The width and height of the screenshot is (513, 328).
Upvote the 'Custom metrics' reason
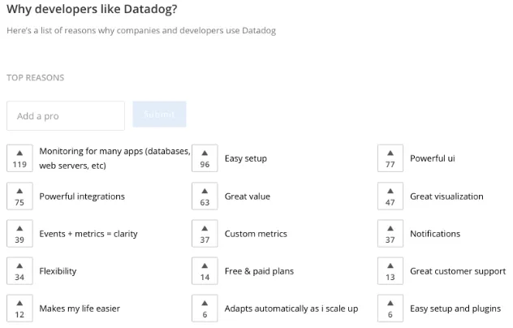point(205,233)
